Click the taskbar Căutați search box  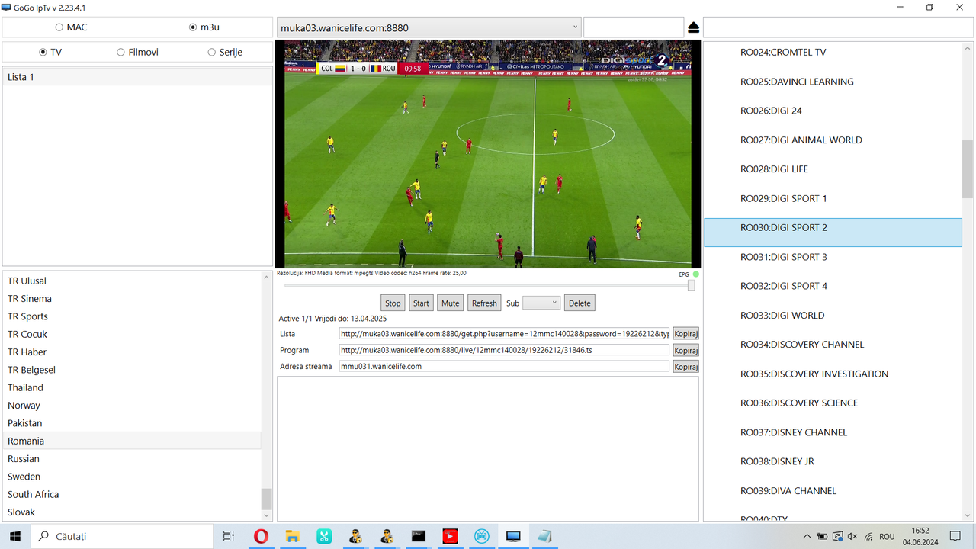(x=122, y=536)
